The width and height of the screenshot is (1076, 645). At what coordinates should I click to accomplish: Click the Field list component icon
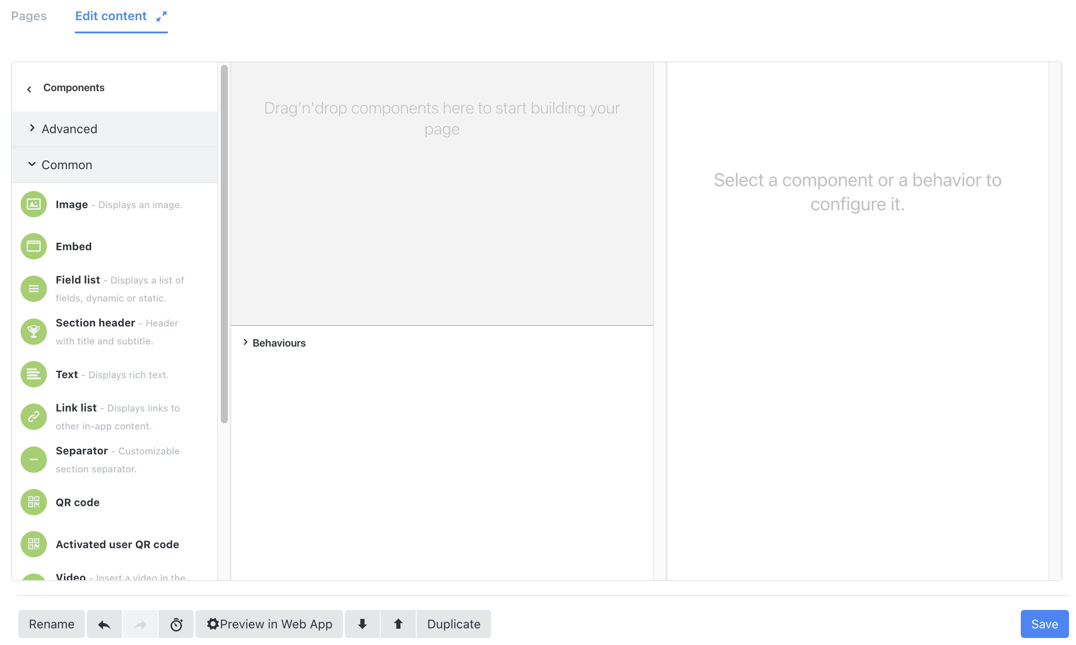pos(34,289)
